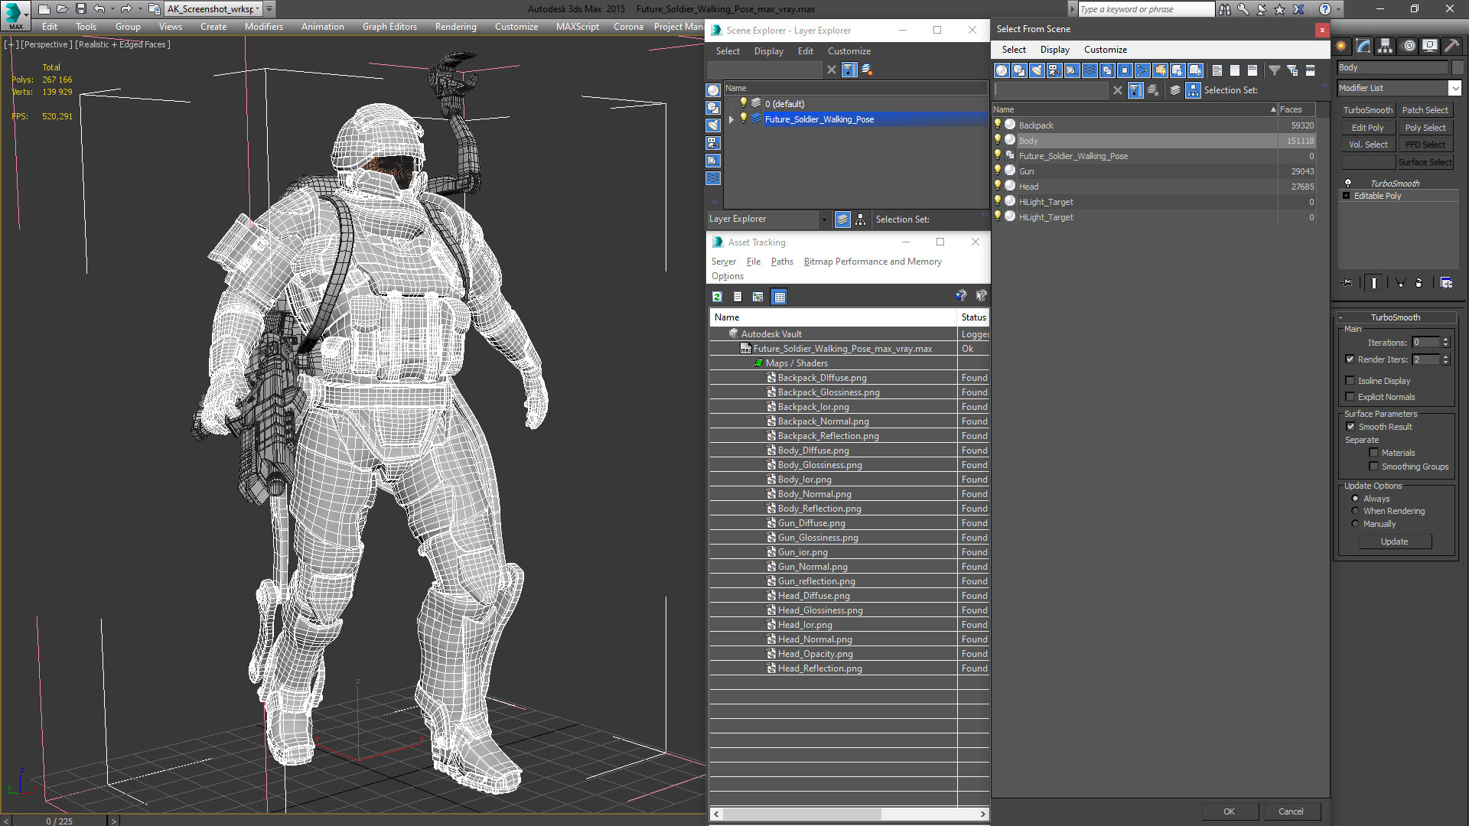Select Manually update option
1469x826 pixels.
point(1355,524)
